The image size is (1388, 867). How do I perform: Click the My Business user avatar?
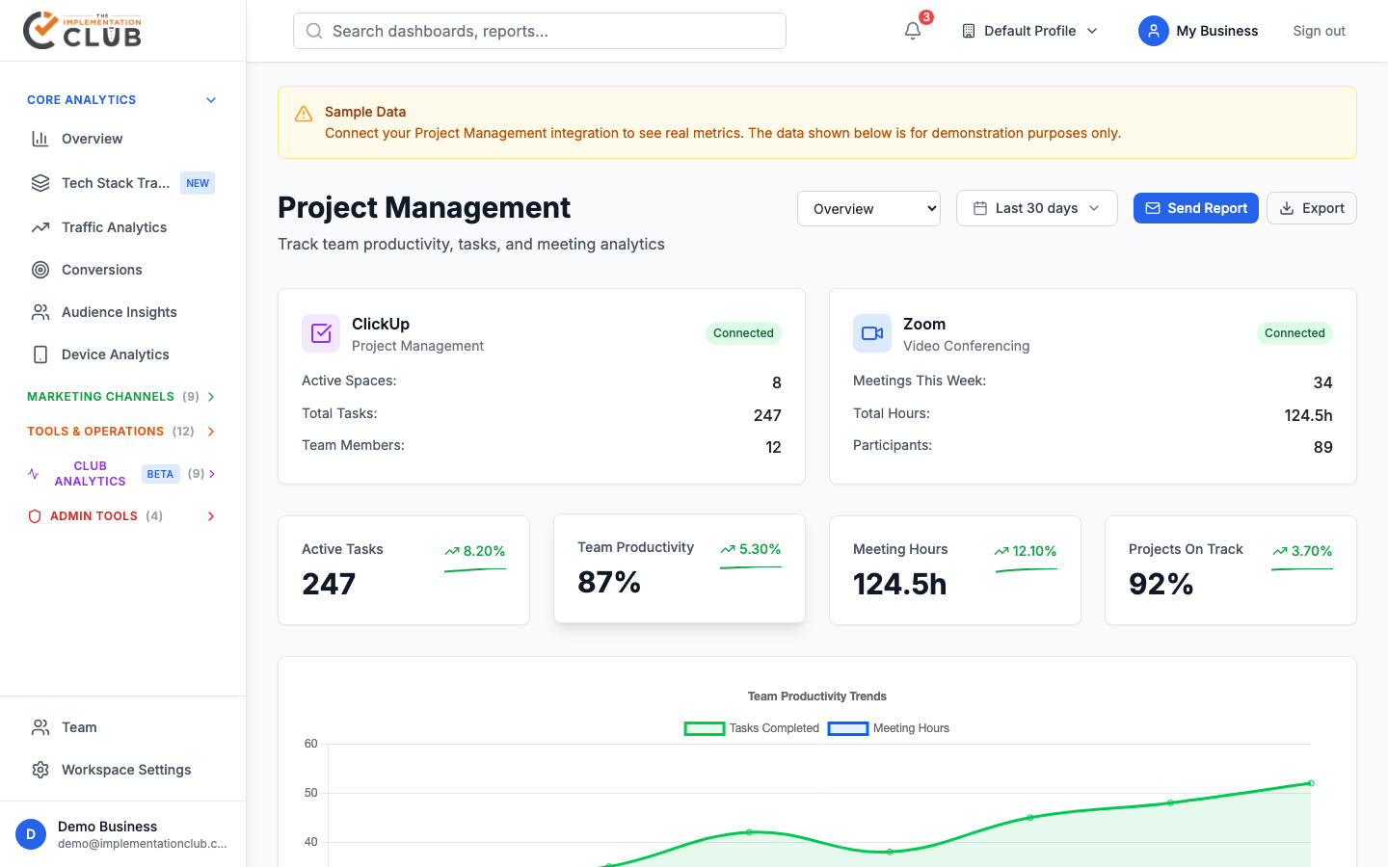coord(1153,31)
